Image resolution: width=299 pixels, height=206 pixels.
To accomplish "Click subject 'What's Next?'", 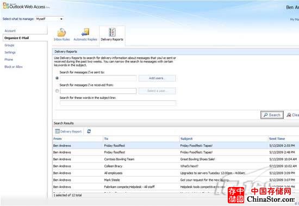I will coord(189,166).
